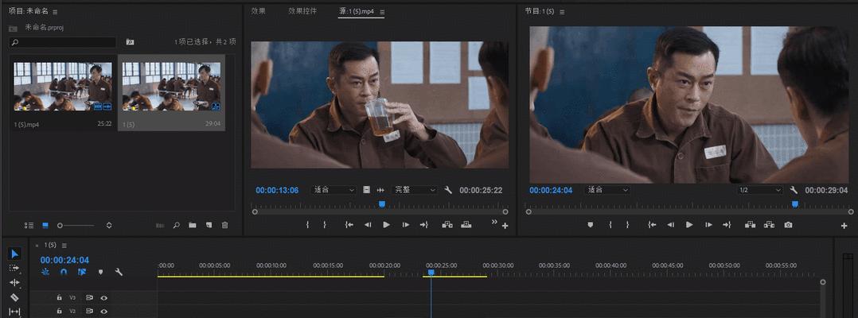This screenshot has height=318, width=858.
Task: Click the program monitor blue playhead
Action: pos(795,204)
